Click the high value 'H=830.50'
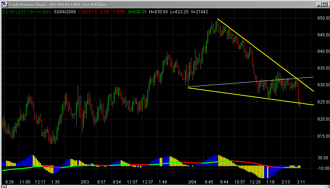The image size is (330, 188). [x=158, y=12]
